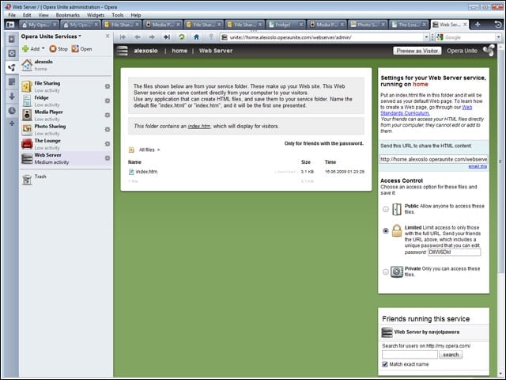Viewport: 506px width, 380px height.
Task: Select the Public access option
Action: click(x=385, y=209)
